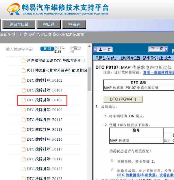Open DTC 故障排除: P0117

[45, 149]
